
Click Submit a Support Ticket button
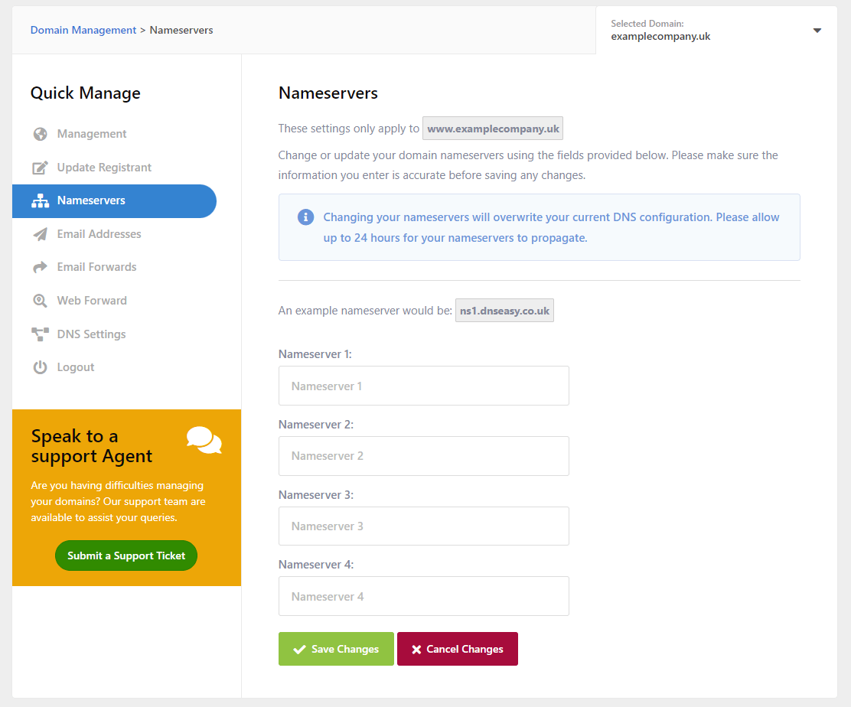126,555
